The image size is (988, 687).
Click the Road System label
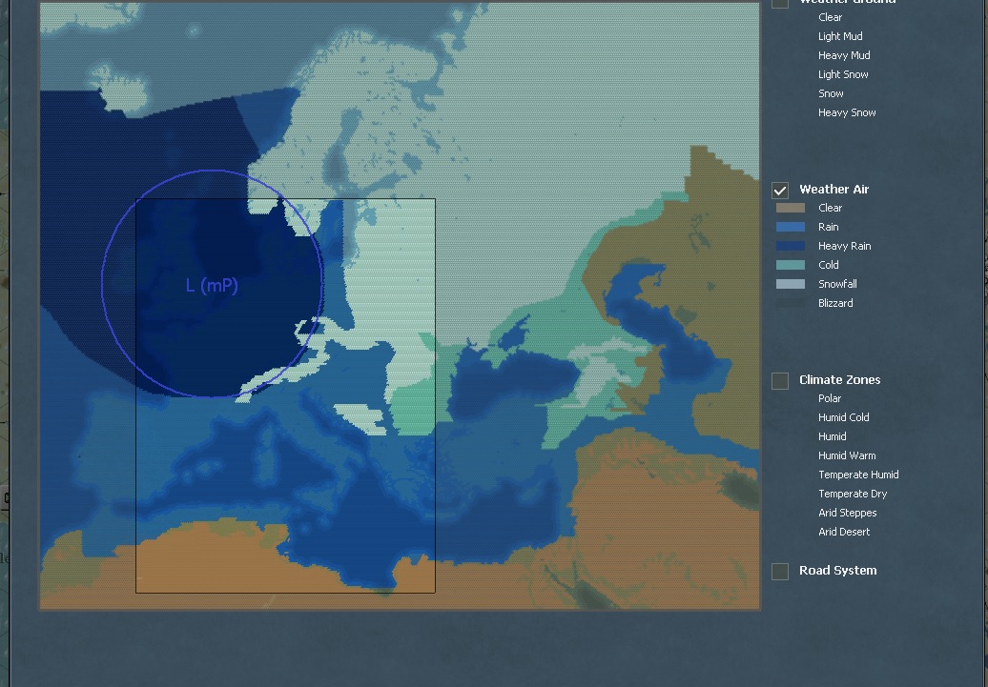tap(837, 571)
